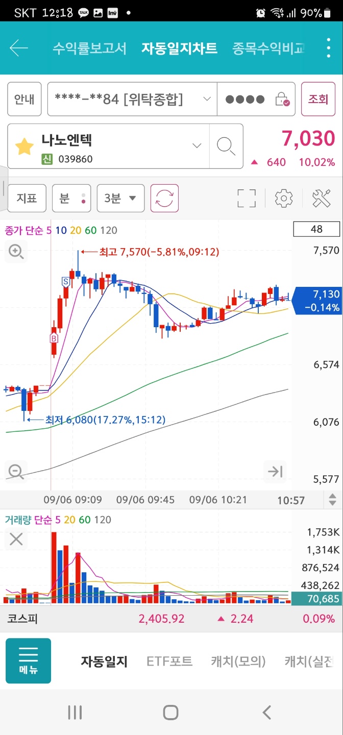The width and height of the screenshot is (343, 735).
Task: Zoom in on the chart
Action: (x=16, y=251)
